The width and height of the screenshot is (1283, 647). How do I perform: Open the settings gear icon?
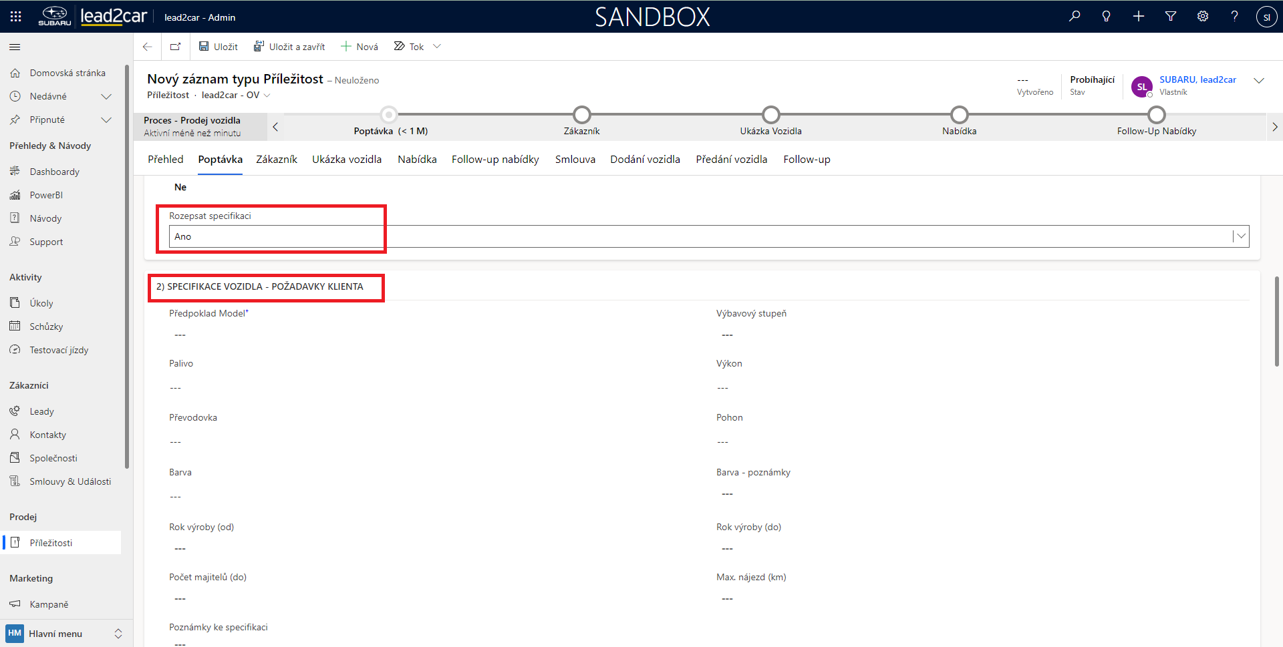[x=1203, y=17]
